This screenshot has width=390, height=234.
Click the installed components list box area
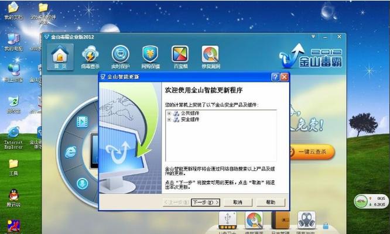221,136
